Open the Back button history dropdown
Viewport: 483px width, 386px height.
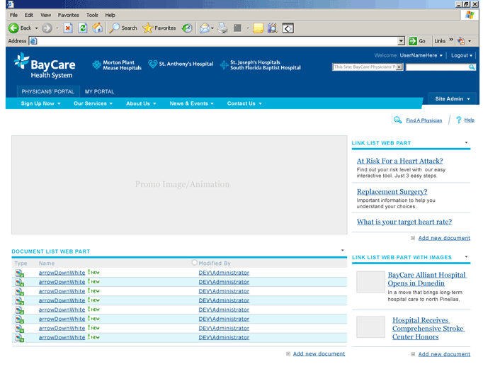tap(36, 28)
